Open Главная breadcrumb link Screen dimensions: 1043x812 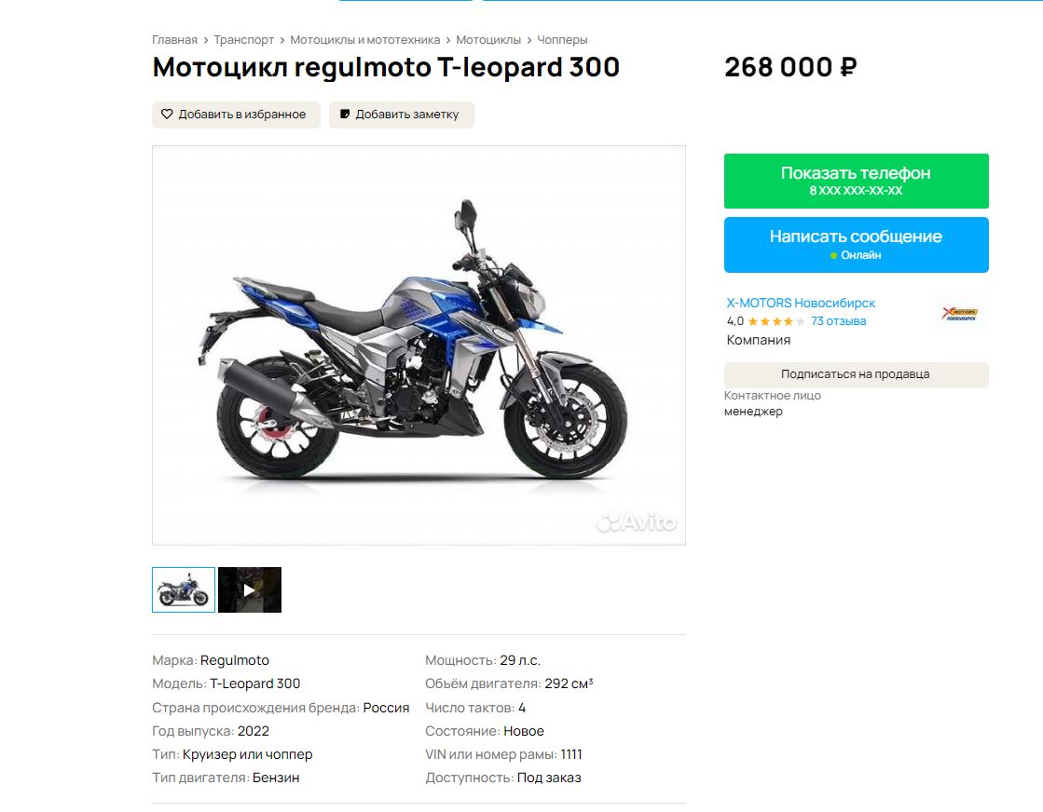tap(174, 40)
